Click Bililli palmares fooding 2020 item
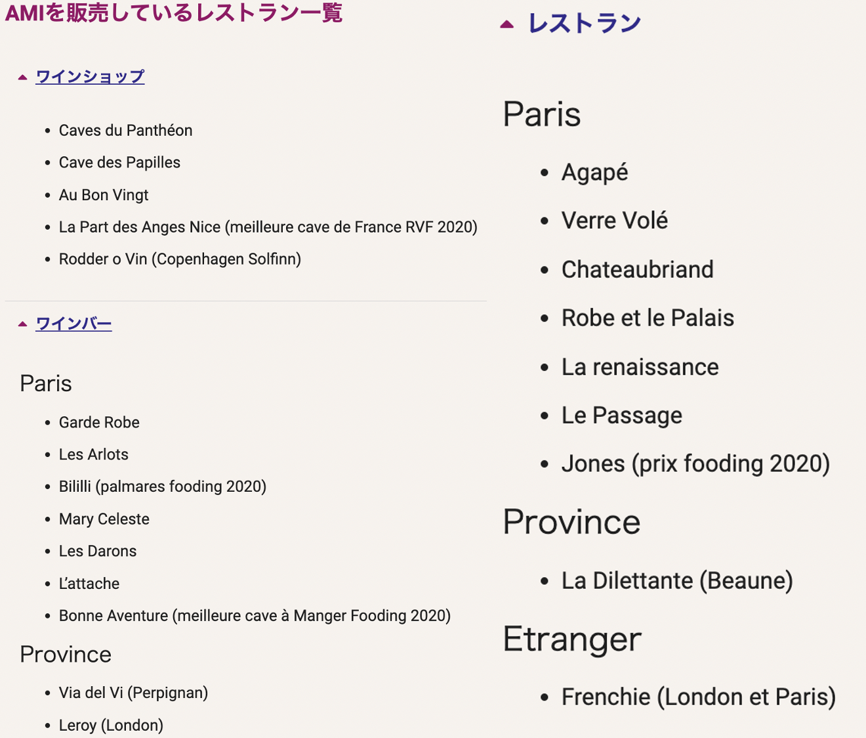The height and width of the screenshot is (738, 866). click(162, 487)
